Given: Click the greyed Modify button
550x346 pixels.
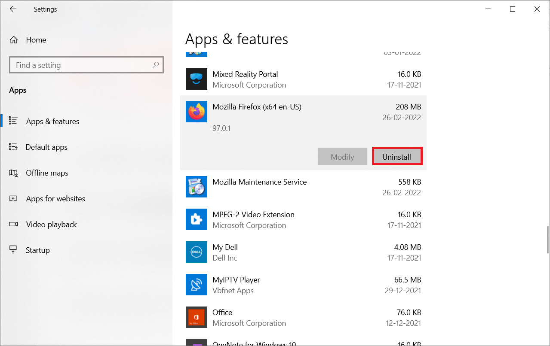Looking at the screenshot, I should (342, 156).
